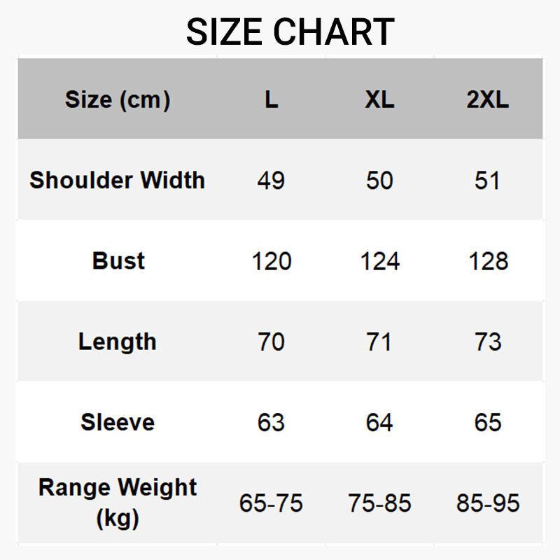Select the XL size column header

(x=379, y=99)
